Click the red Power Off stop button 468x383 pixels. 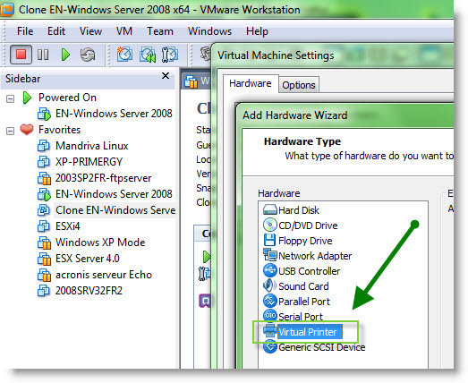tap(21, 55)
